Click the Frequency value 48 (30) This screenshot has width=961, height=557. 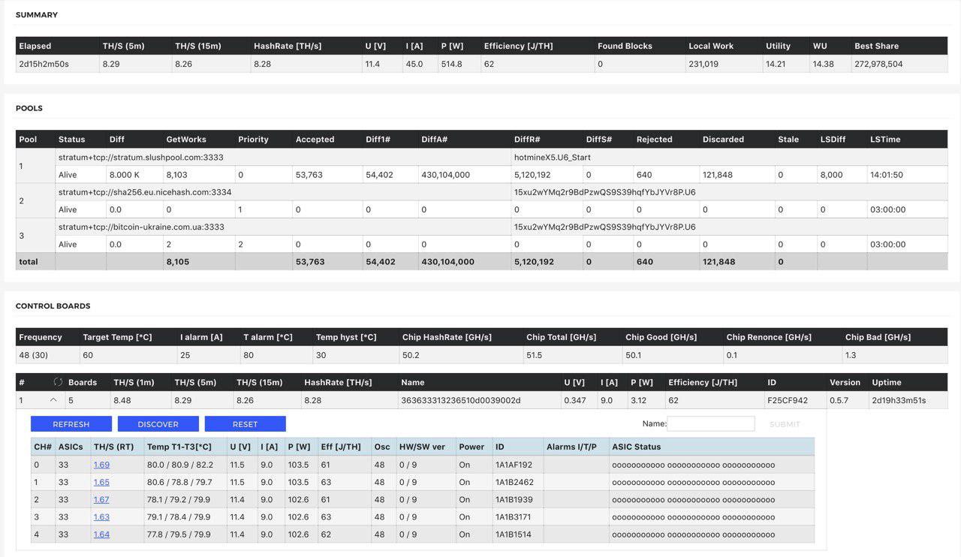tap(33, 355)
